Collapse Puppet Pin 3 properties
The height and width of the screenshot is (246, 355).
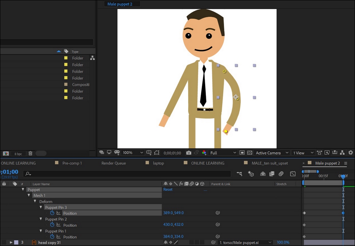click(41, 207)
